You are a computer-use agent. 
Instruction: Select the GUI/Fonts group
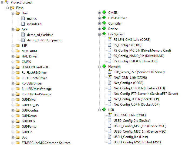29,127
